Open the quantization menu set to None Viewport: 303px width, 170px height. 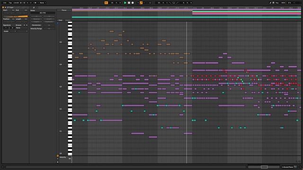tap(43, 3)
